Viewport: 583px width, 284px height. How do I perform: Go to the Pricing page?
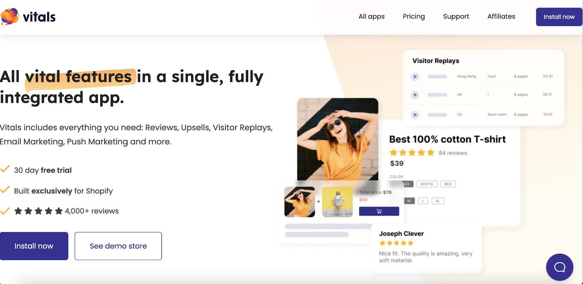[x=414, y=16]
